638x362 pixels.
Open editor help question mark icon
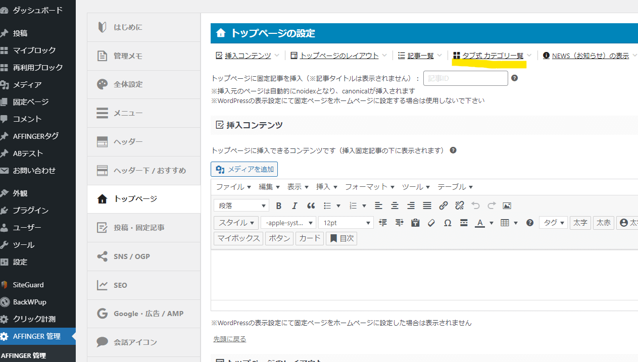coord(530,223)
